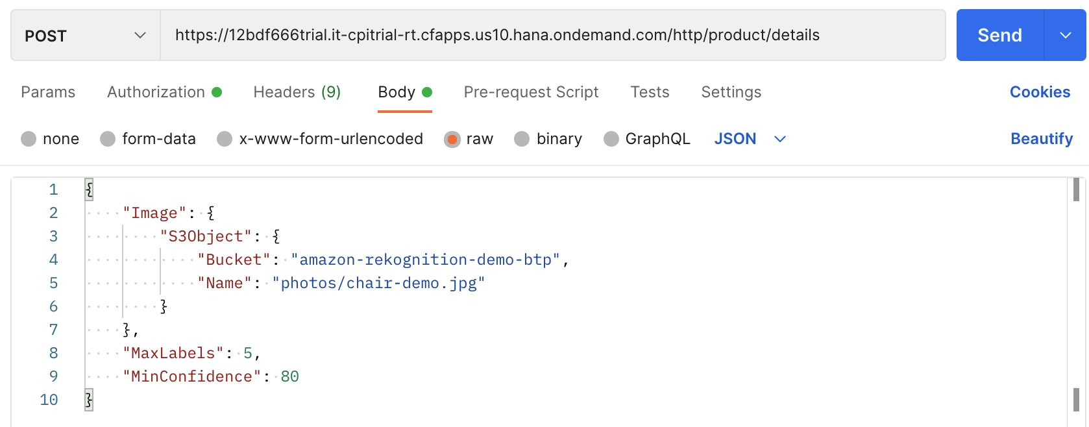
Task: Click the Cookies link
Action: [x=1040, y=92]
